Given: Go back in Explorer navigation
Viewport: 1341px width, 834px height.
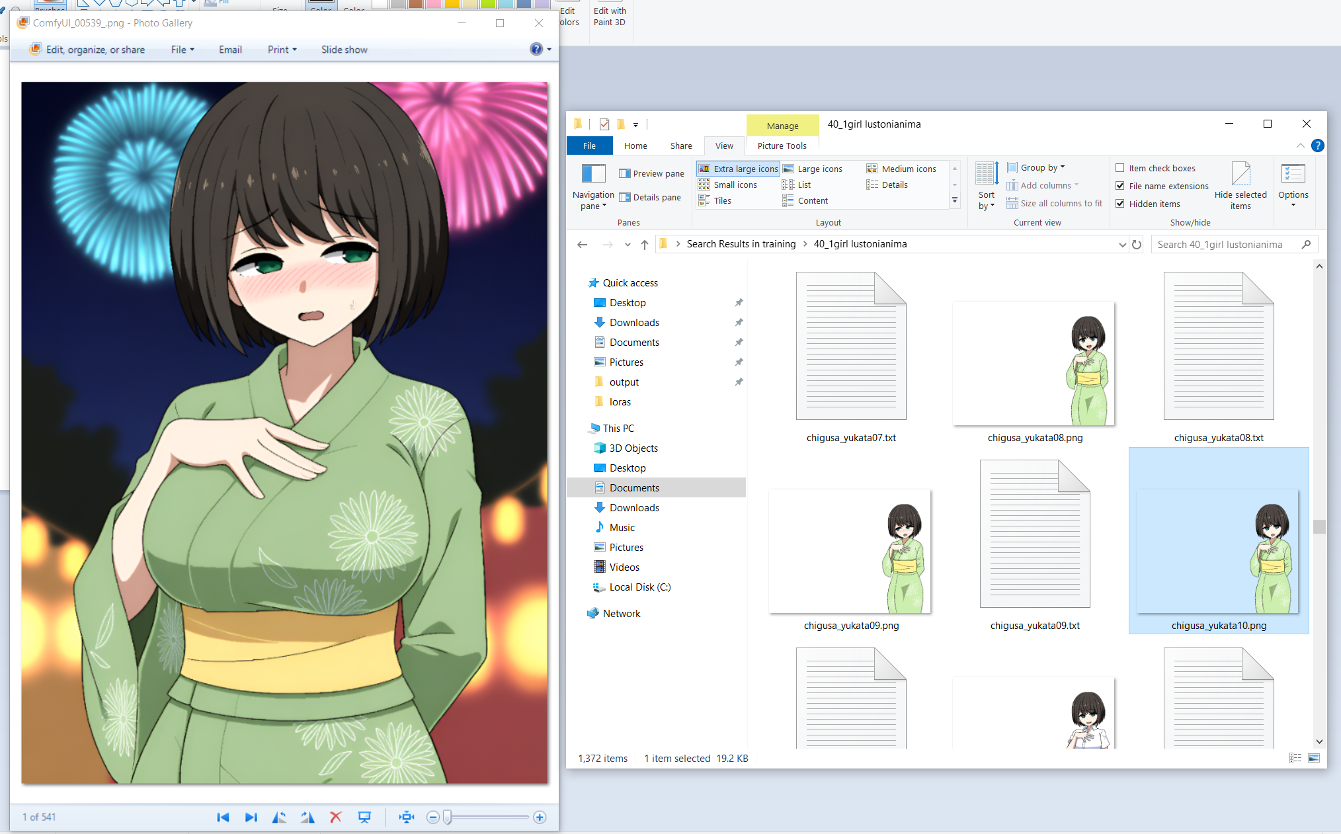Looking at the screenshot, I should [x=583, y=244].
